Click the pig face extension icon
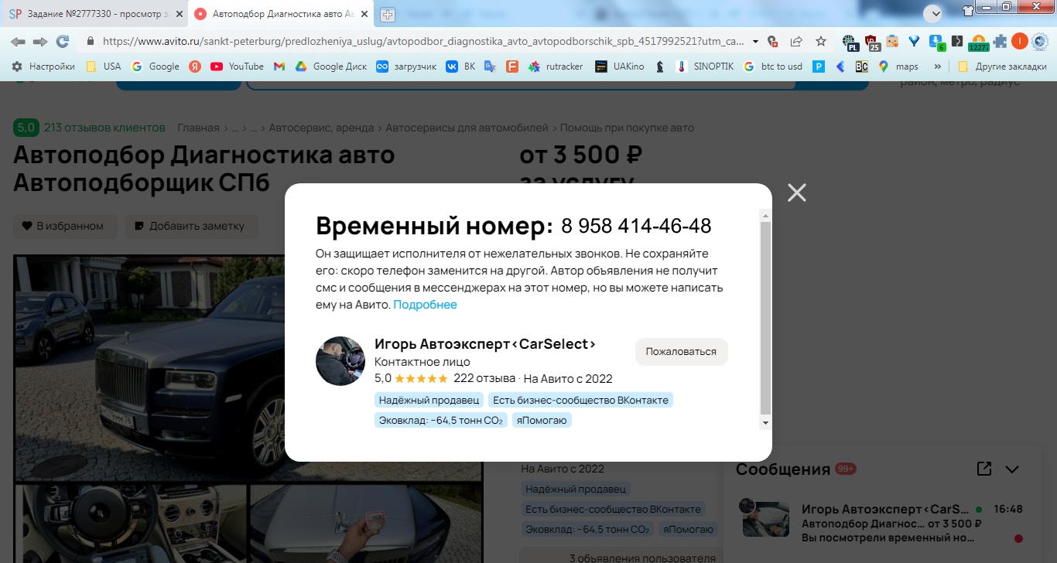The width and height of the screenshot is (1057, 563). pos(892,41)
